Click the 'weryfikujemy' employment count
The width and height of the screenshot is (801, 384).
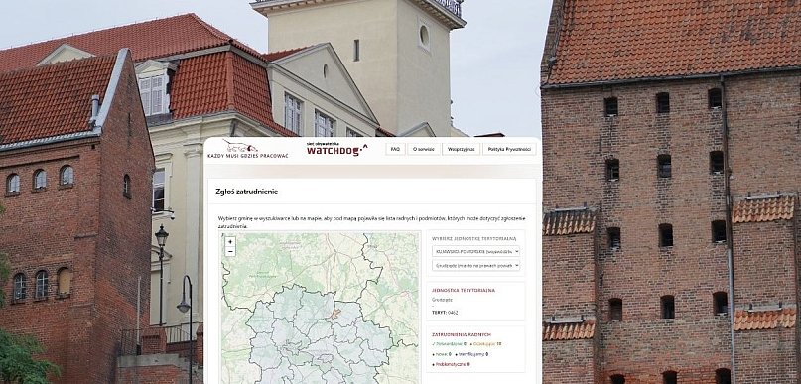pyautogui.click(x=471, y=354)
